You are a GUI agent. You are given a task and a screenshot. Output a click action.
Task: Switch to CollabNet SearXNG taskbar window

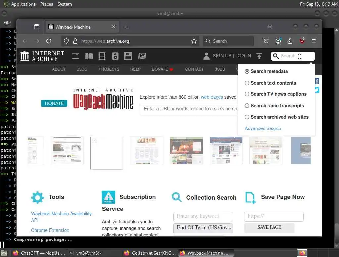150,253
